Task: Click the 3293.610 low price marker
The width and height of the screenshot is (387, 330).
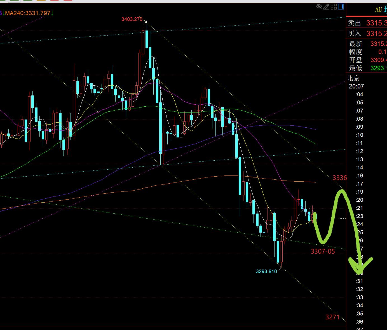Action: pos(266,271)
